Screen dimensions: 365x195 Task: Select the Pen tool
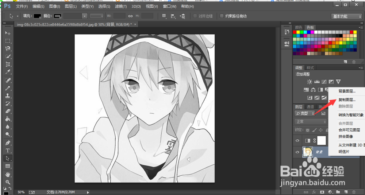point(8,143)
